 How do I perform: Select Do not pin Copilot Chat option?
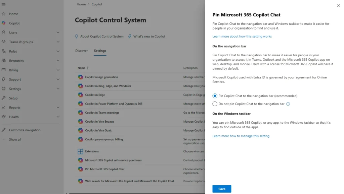pyautogui.click(x=215, y=104)
